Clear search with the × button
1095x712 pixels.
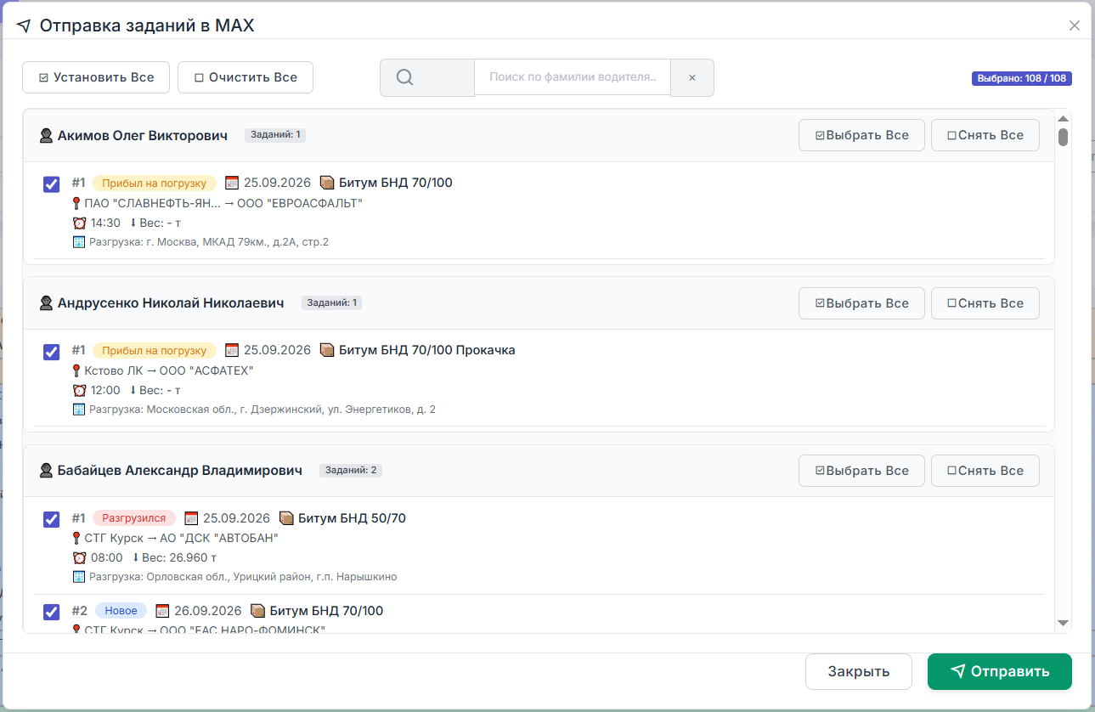[692, 77]
